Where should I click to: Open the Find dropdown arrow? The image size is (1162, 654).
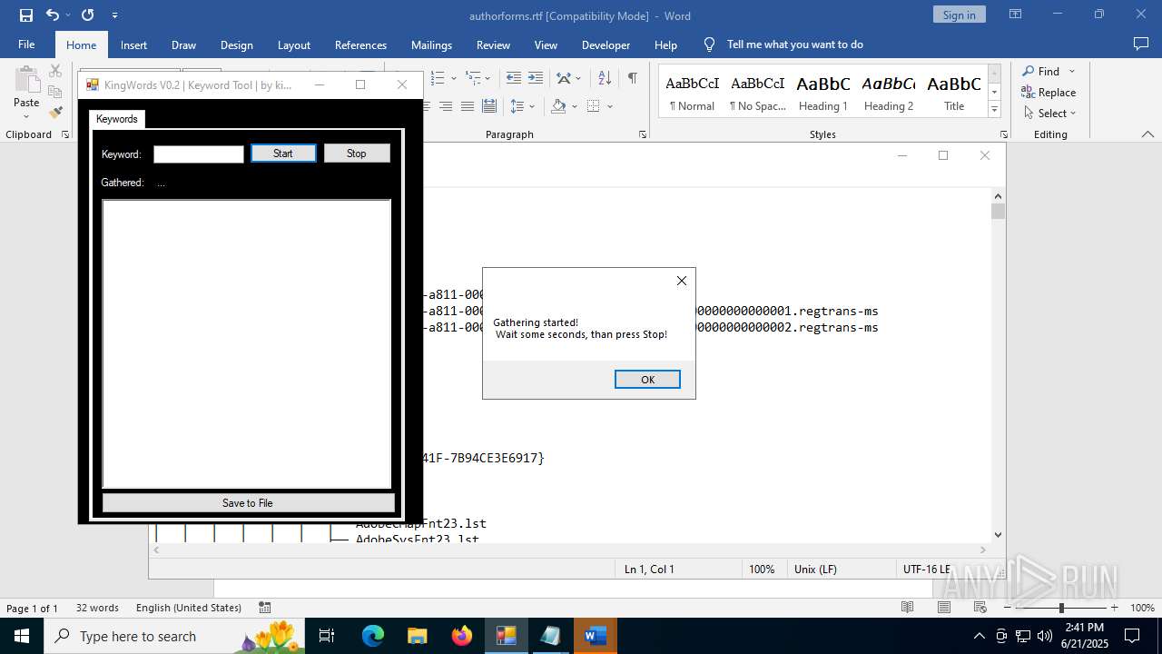click(1071, 71)
